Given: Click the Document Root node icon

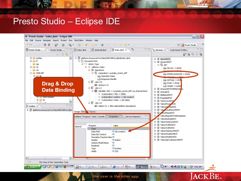Looking at the screenshot, I should tap(82, 61).
